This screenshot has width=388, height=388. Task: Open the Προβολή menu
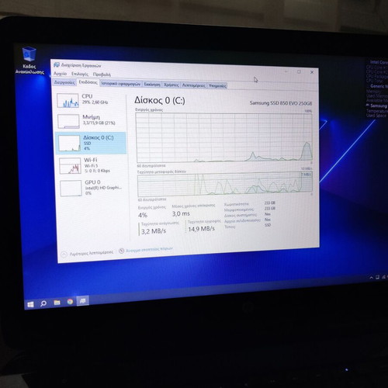click(102, 74)
